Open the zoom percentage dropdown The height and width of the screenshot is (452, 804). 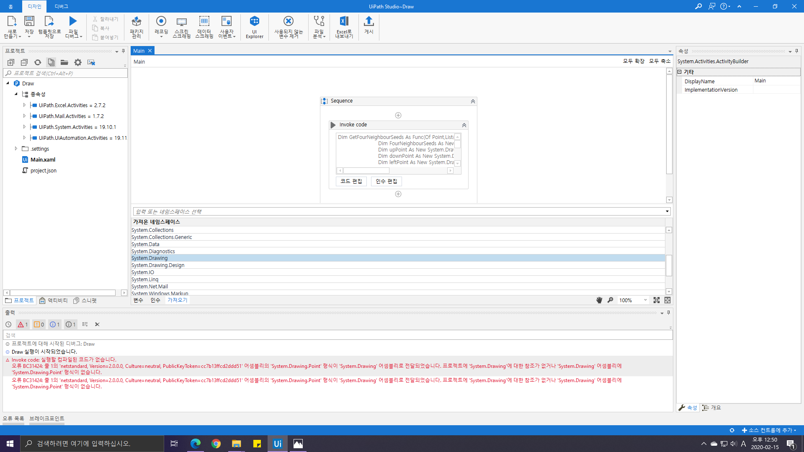pos(645,300)
